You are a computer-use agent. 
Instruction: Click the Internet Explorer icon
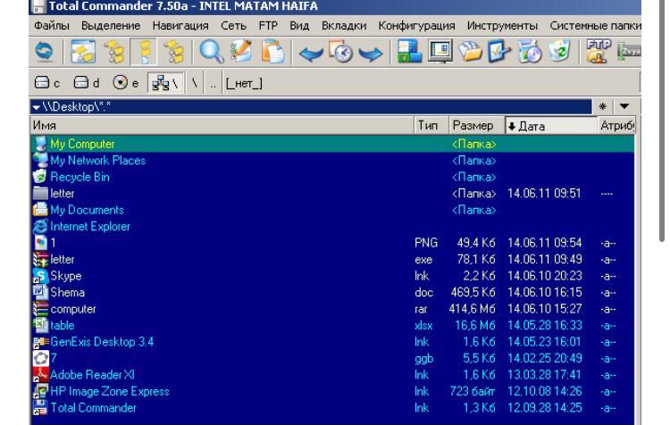point(40,227)
